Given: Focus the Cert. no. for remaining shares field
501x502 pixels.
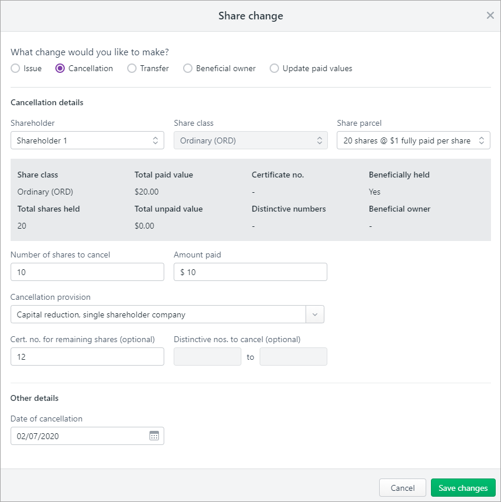Looking at the screenshot, I should tap(87, 357).
